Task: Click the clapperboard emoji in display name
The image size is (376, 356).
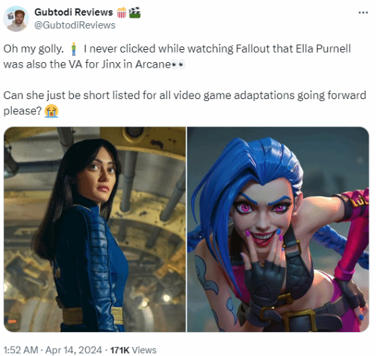Action: (135, 12)
